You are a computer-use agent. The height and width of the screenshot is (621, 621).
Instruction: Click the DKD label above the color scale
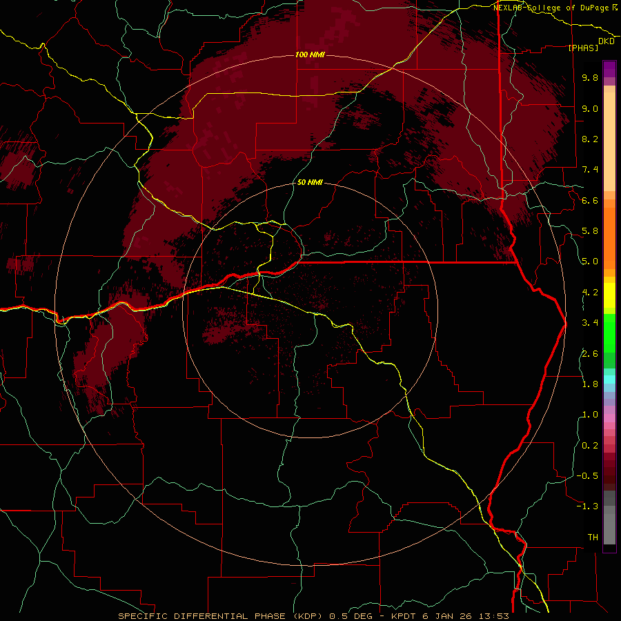pos(607,41)
